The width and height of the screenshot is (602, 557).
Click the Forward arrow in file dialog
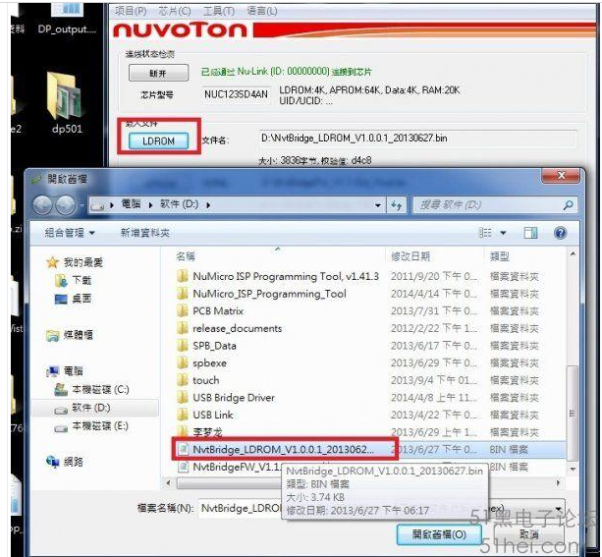click(x=65, y=205)
